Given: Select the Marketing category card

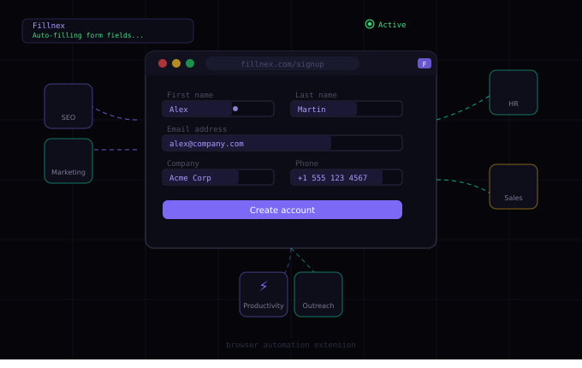Looking at the screenshot, I should coord(68,161).
